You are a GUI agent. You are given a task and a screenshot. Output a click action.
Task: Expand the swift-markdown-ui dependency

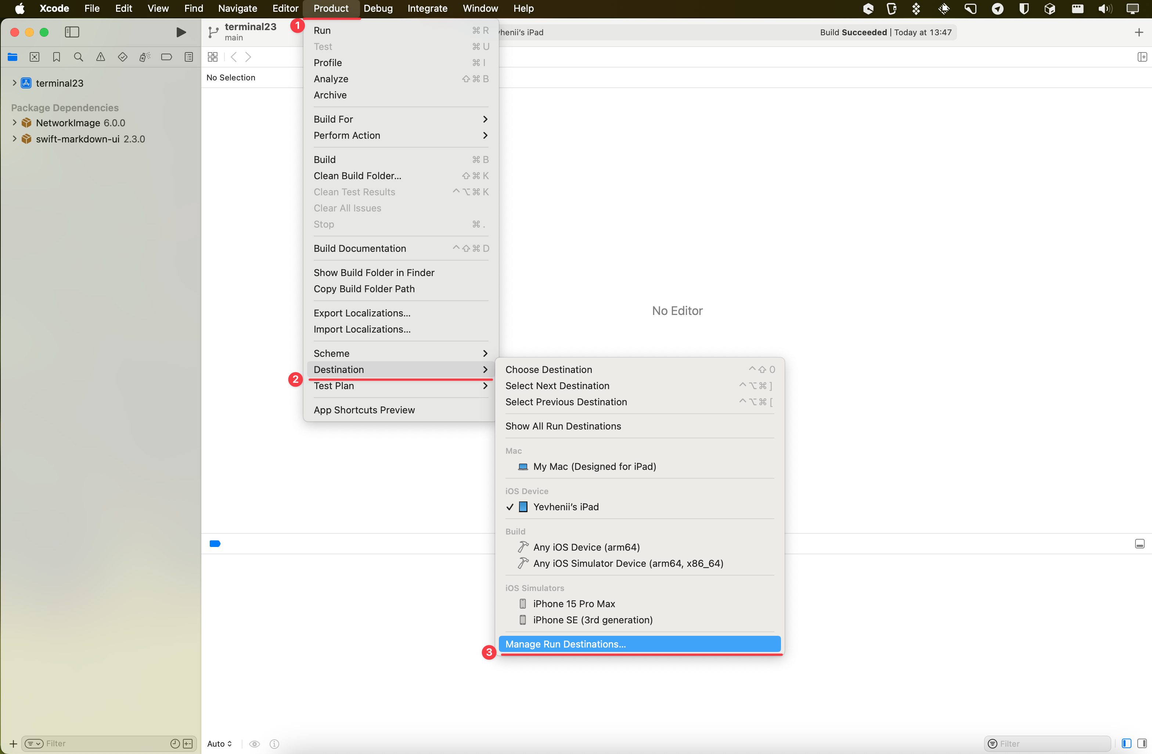[14, 139]
